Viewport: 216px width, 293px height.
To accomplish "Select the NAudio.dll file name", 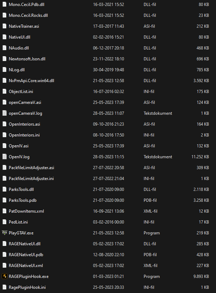I will click(x=19, y=48).
